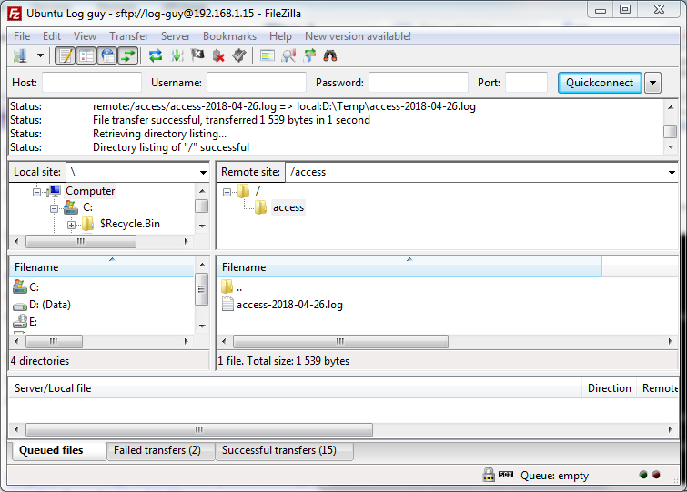Viewport: 687px width, 492px height.
Task: Click remote file list horizontal scrollbar
Action: (x=340, y=341)
